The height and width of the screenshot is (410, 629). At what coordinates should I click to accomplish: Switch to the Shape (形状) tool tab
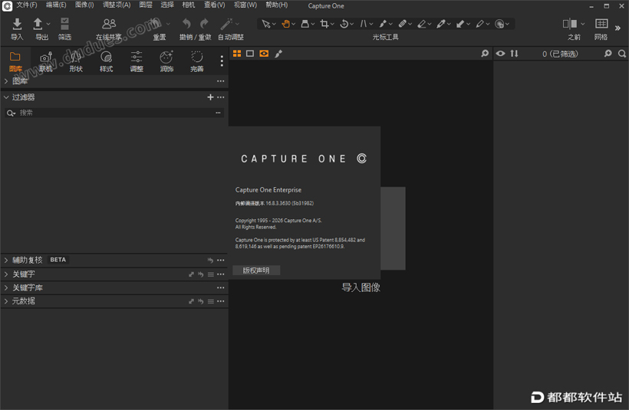pyautogui.click(x=76, y=62)
